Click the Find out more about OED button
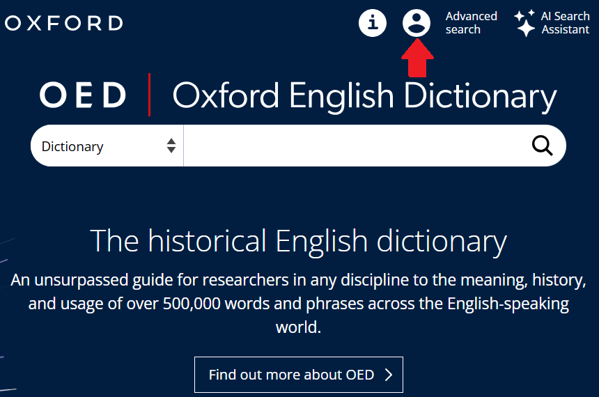 click(x=298, y=375)
